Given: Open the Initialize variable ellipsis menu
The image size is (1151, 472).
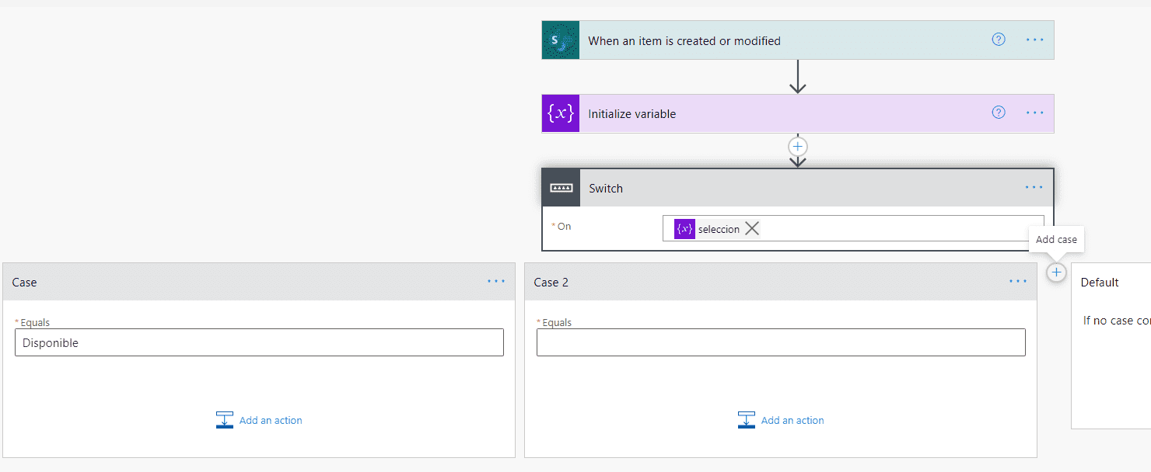Looking at the screenshot, I should 1034,113.
